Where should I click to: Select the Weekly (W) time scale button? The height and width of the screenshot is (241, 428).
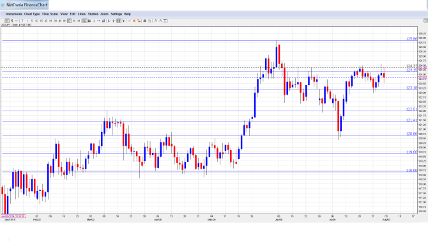(x=74, y=20)
